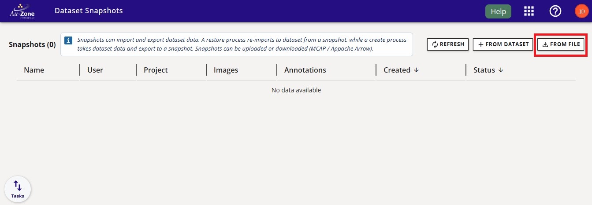
Task: Click the Project column header
Action: [156, 70]
